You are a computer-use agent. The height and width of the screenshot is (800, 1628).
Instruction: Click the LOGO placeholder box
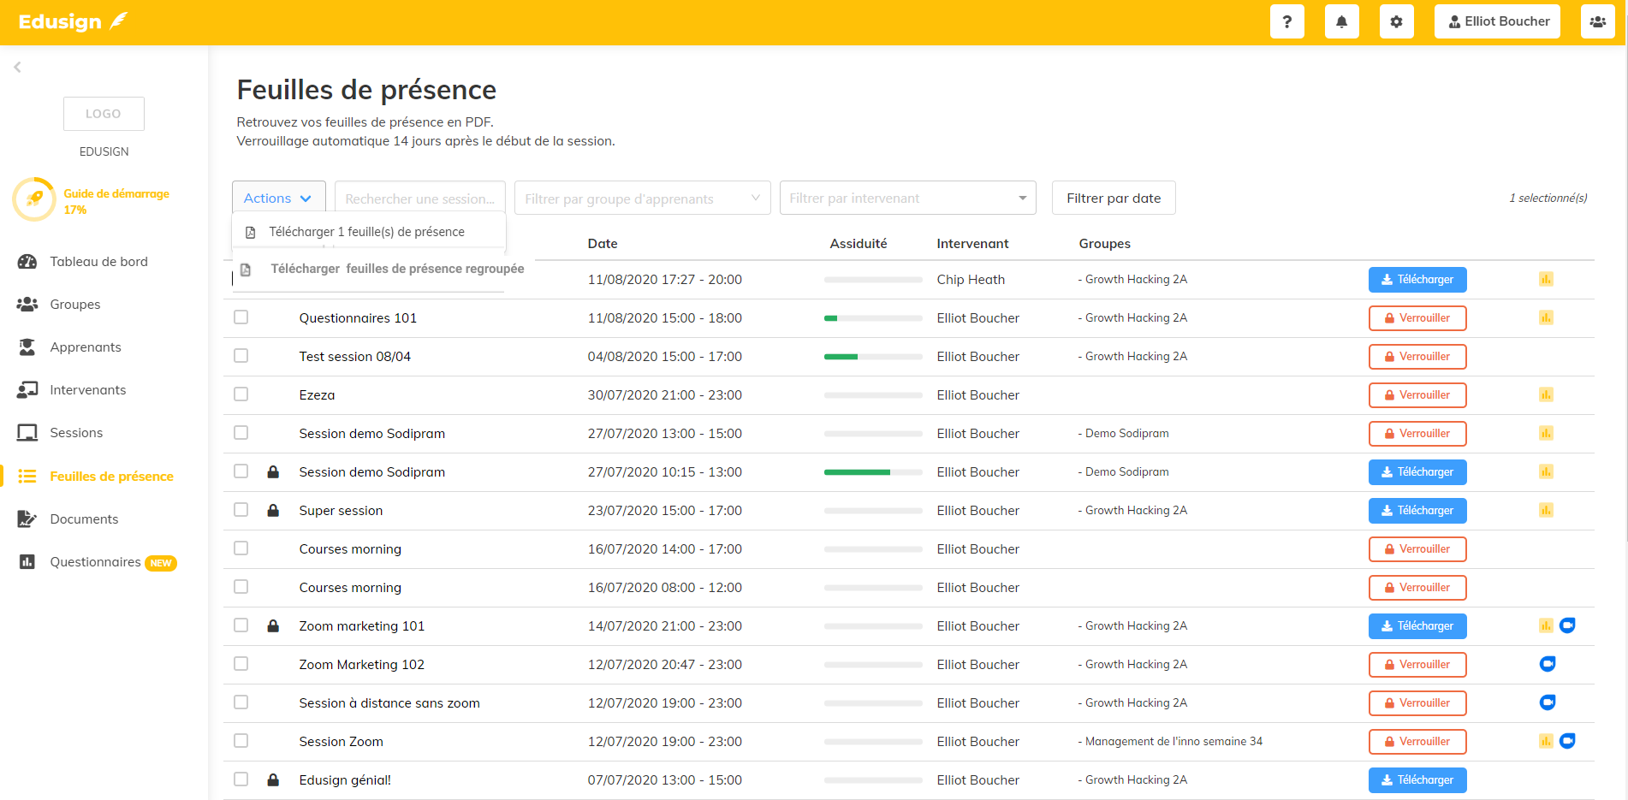[x=104, y=114]
